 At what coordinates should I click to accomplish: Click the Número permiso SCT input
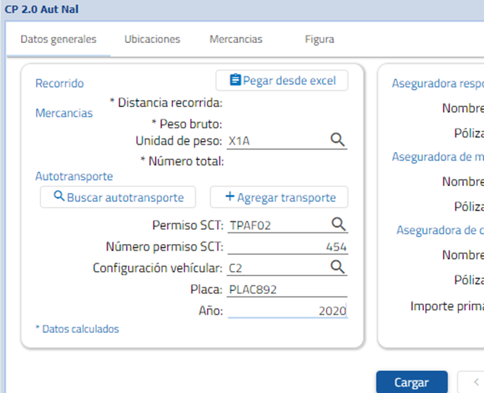click(287, 247)
